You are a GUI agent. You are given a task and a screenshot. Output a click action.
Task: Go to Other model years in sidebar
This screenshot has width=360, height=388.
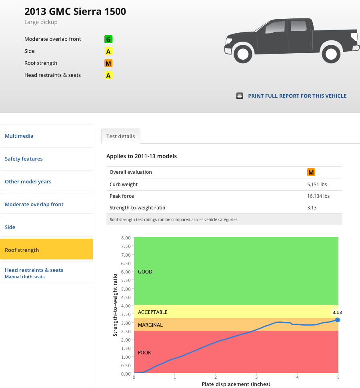click(46, 181)
